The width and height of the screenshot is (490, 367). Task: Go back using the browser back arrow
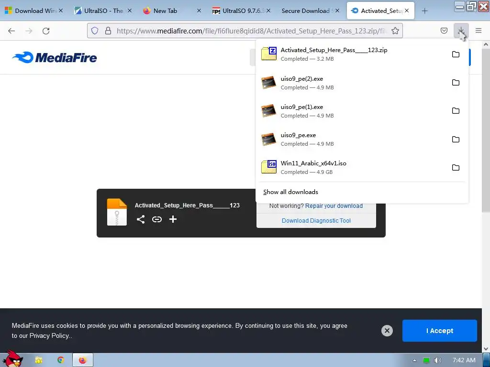click(x=11, y=31)
